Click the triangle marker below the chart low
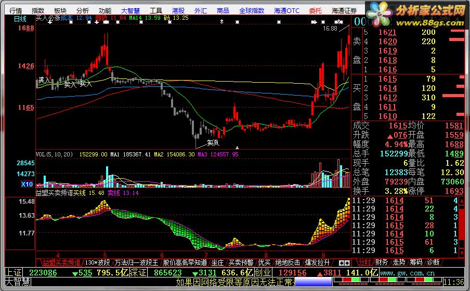 [x=237, y=148]
